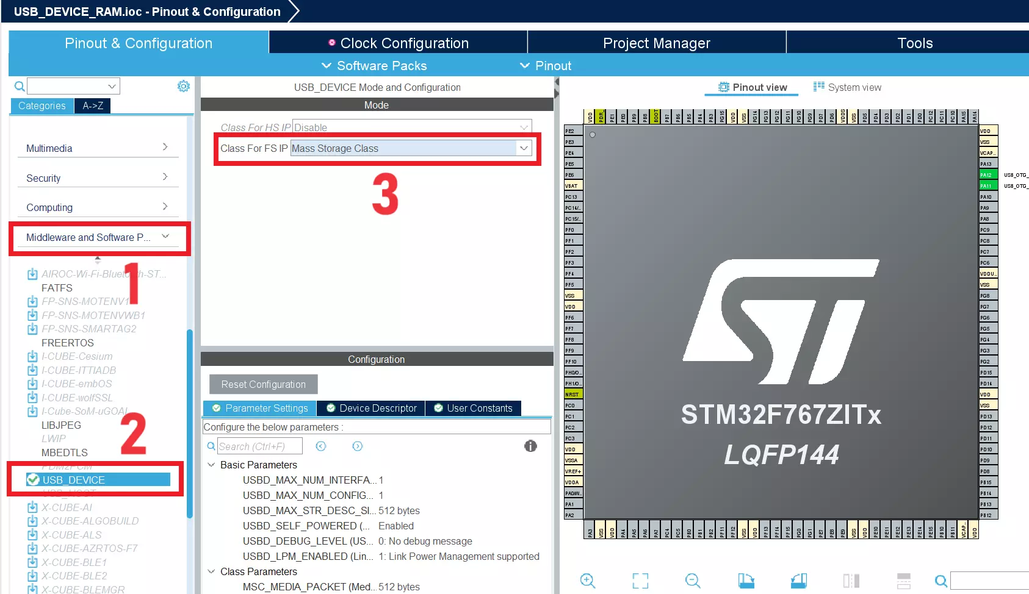Collapse the Basic Parameters group
The height and width of the screenshot is (594, 1029).
click(x=211, y=465)
